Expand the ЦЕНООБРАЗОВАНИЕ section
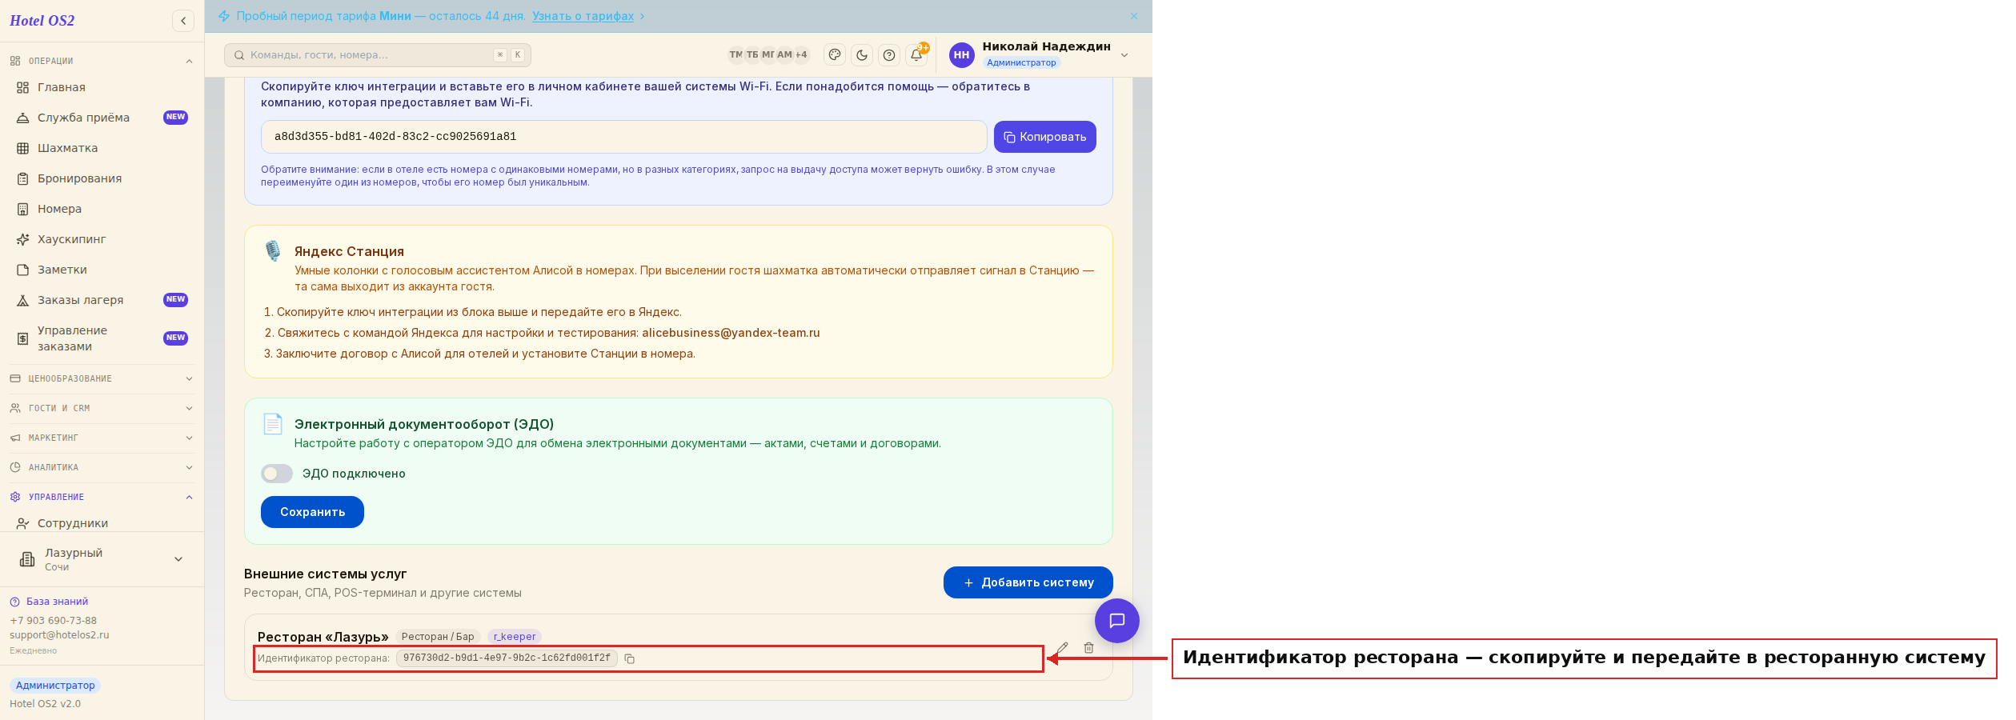This screenshot has height=720, width=2016. (x=102, y=378)
